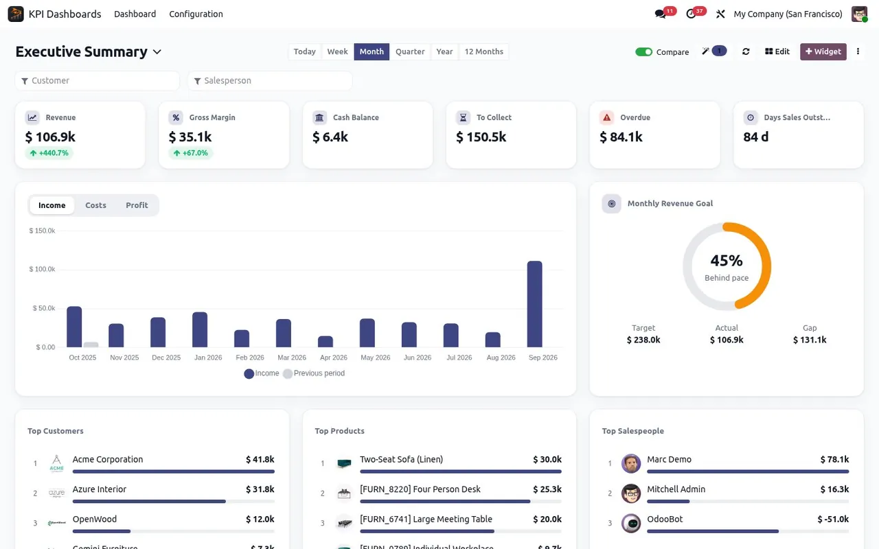Viewport: 879px width, 549px height.
Task: Toggle the Previous period legend series
Action: click(314, 373)
